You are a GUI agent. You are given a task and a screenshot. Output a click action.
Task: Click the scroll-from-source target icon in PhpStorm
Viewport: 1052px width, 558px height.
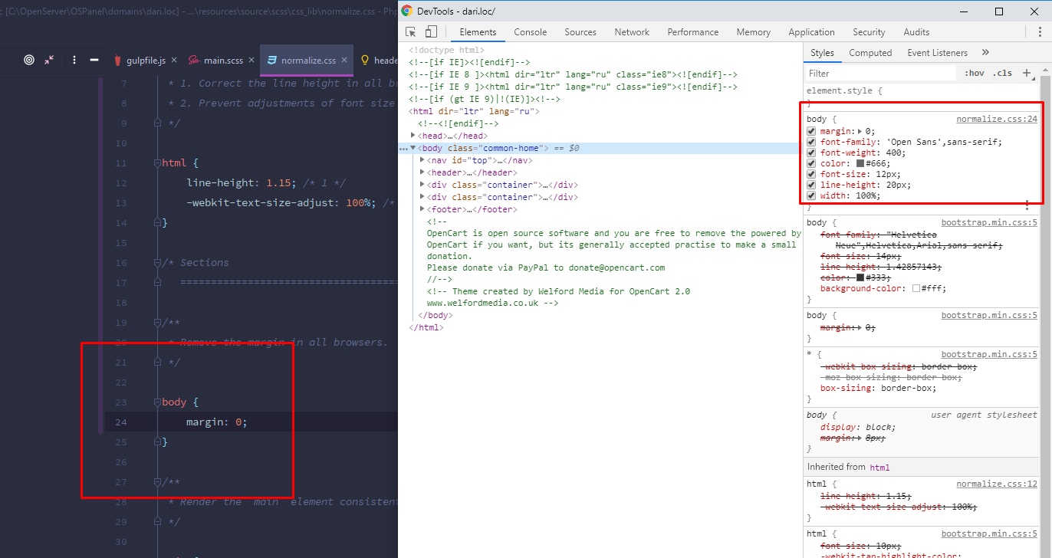tap(29, 60)
